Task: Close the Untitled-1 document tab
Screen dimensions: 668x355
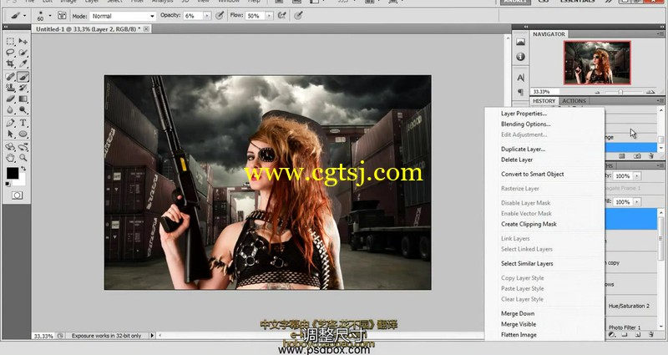Action: click(146, 29)
